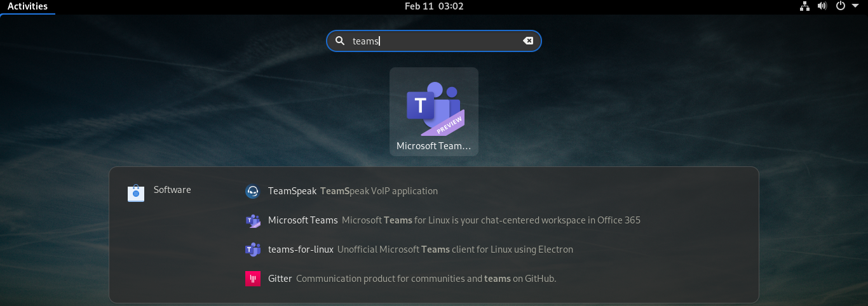Click the "Microsoft Team…" app label
This screenshot has width=868, height=306.
(434, 146)
